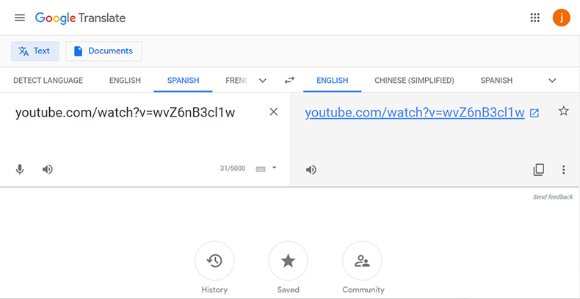Expand more source languages list
Image resolution: width=580 pixels, height=299 pixels.
coord(263,81)
